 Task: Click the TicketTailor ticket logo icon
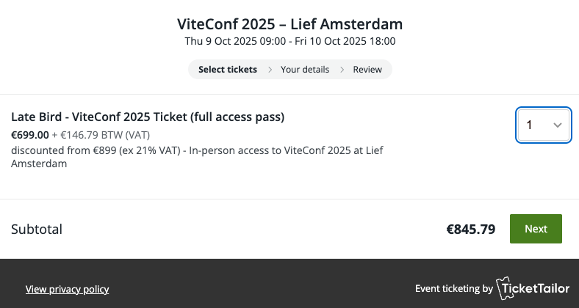pos(506,288)
